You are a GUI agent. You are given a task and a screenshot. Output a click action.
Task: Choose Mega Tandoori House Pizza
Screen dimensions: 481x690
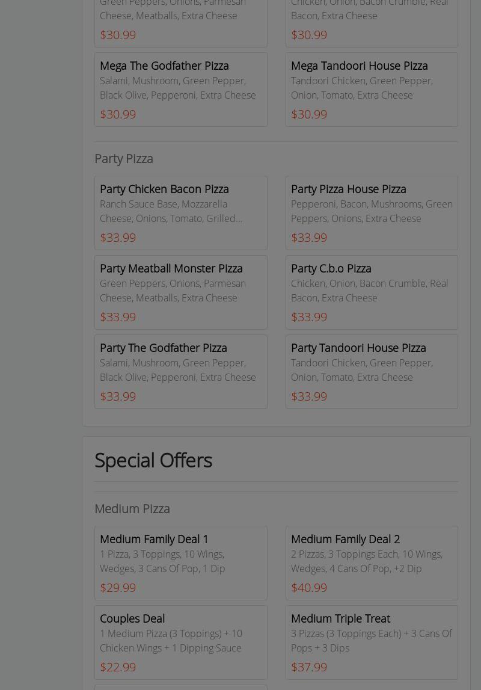359,66
